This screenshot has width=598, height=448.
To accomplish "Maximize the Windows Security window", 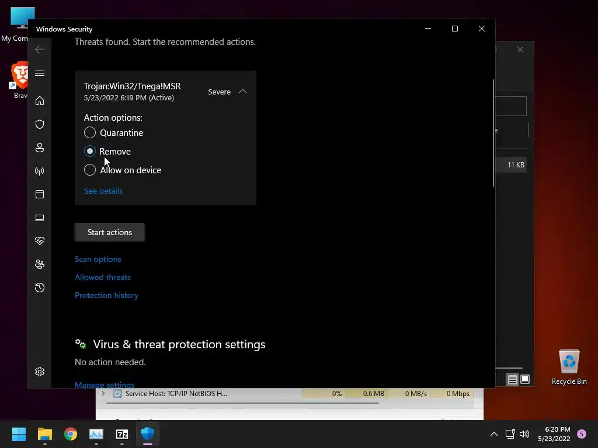I will pos(454,29).
